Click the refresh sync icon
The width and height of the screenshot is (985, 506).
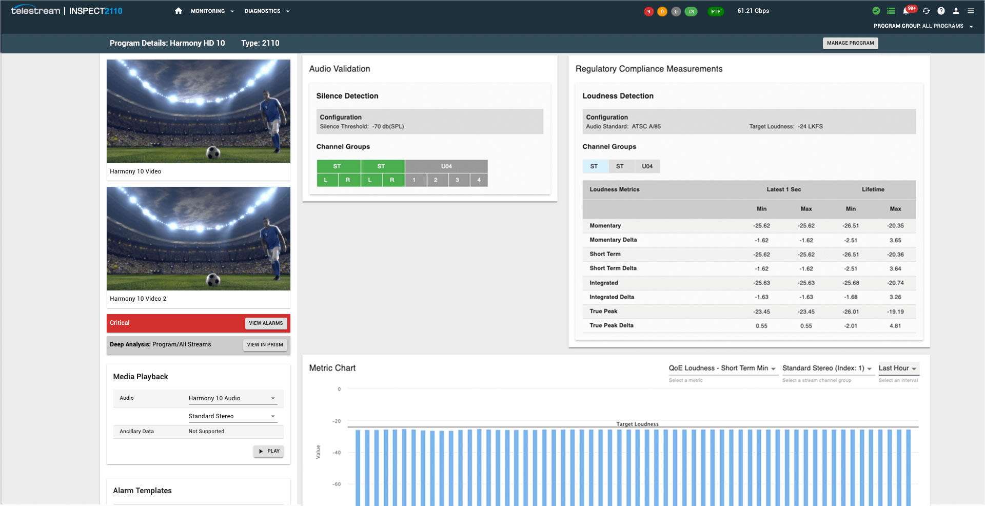tap(926, 11)
